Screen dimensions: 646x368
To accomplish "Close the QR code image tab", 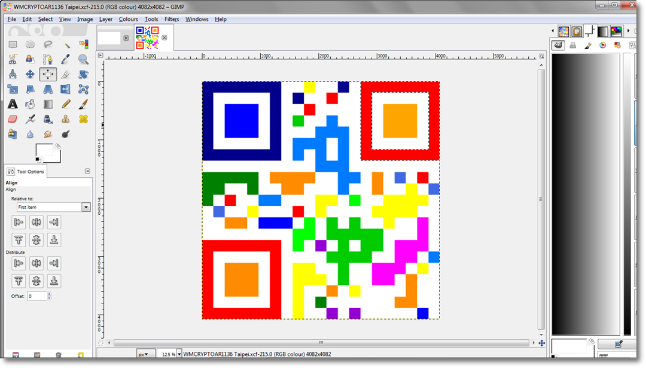I will coord(164,38).
